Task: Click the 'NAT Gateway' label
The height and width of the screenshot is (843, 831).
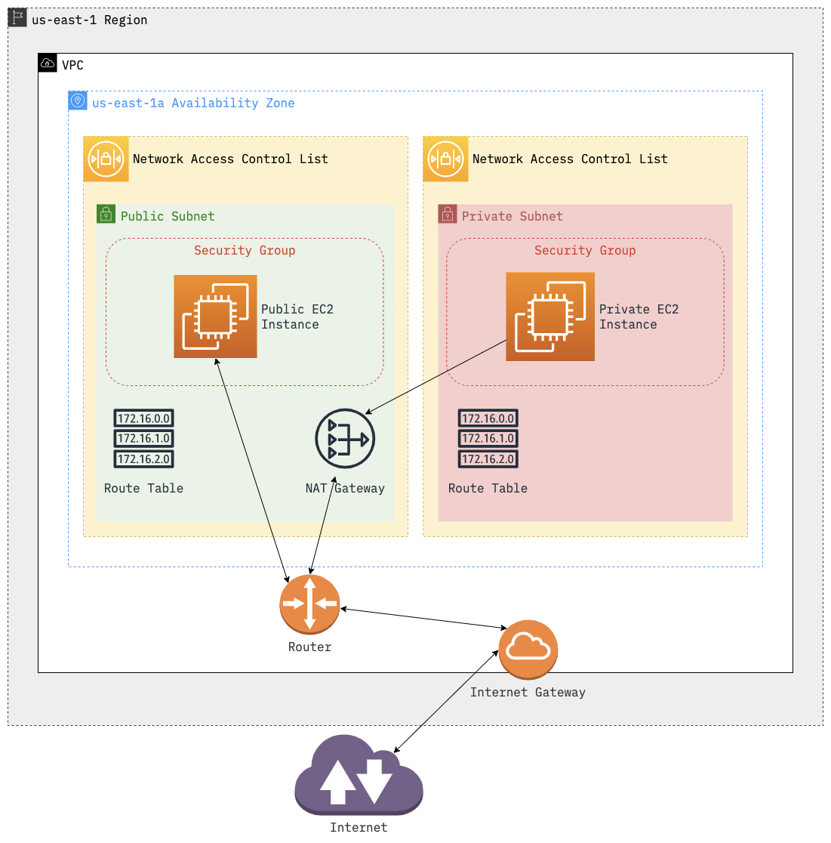Action: point(345,488)
